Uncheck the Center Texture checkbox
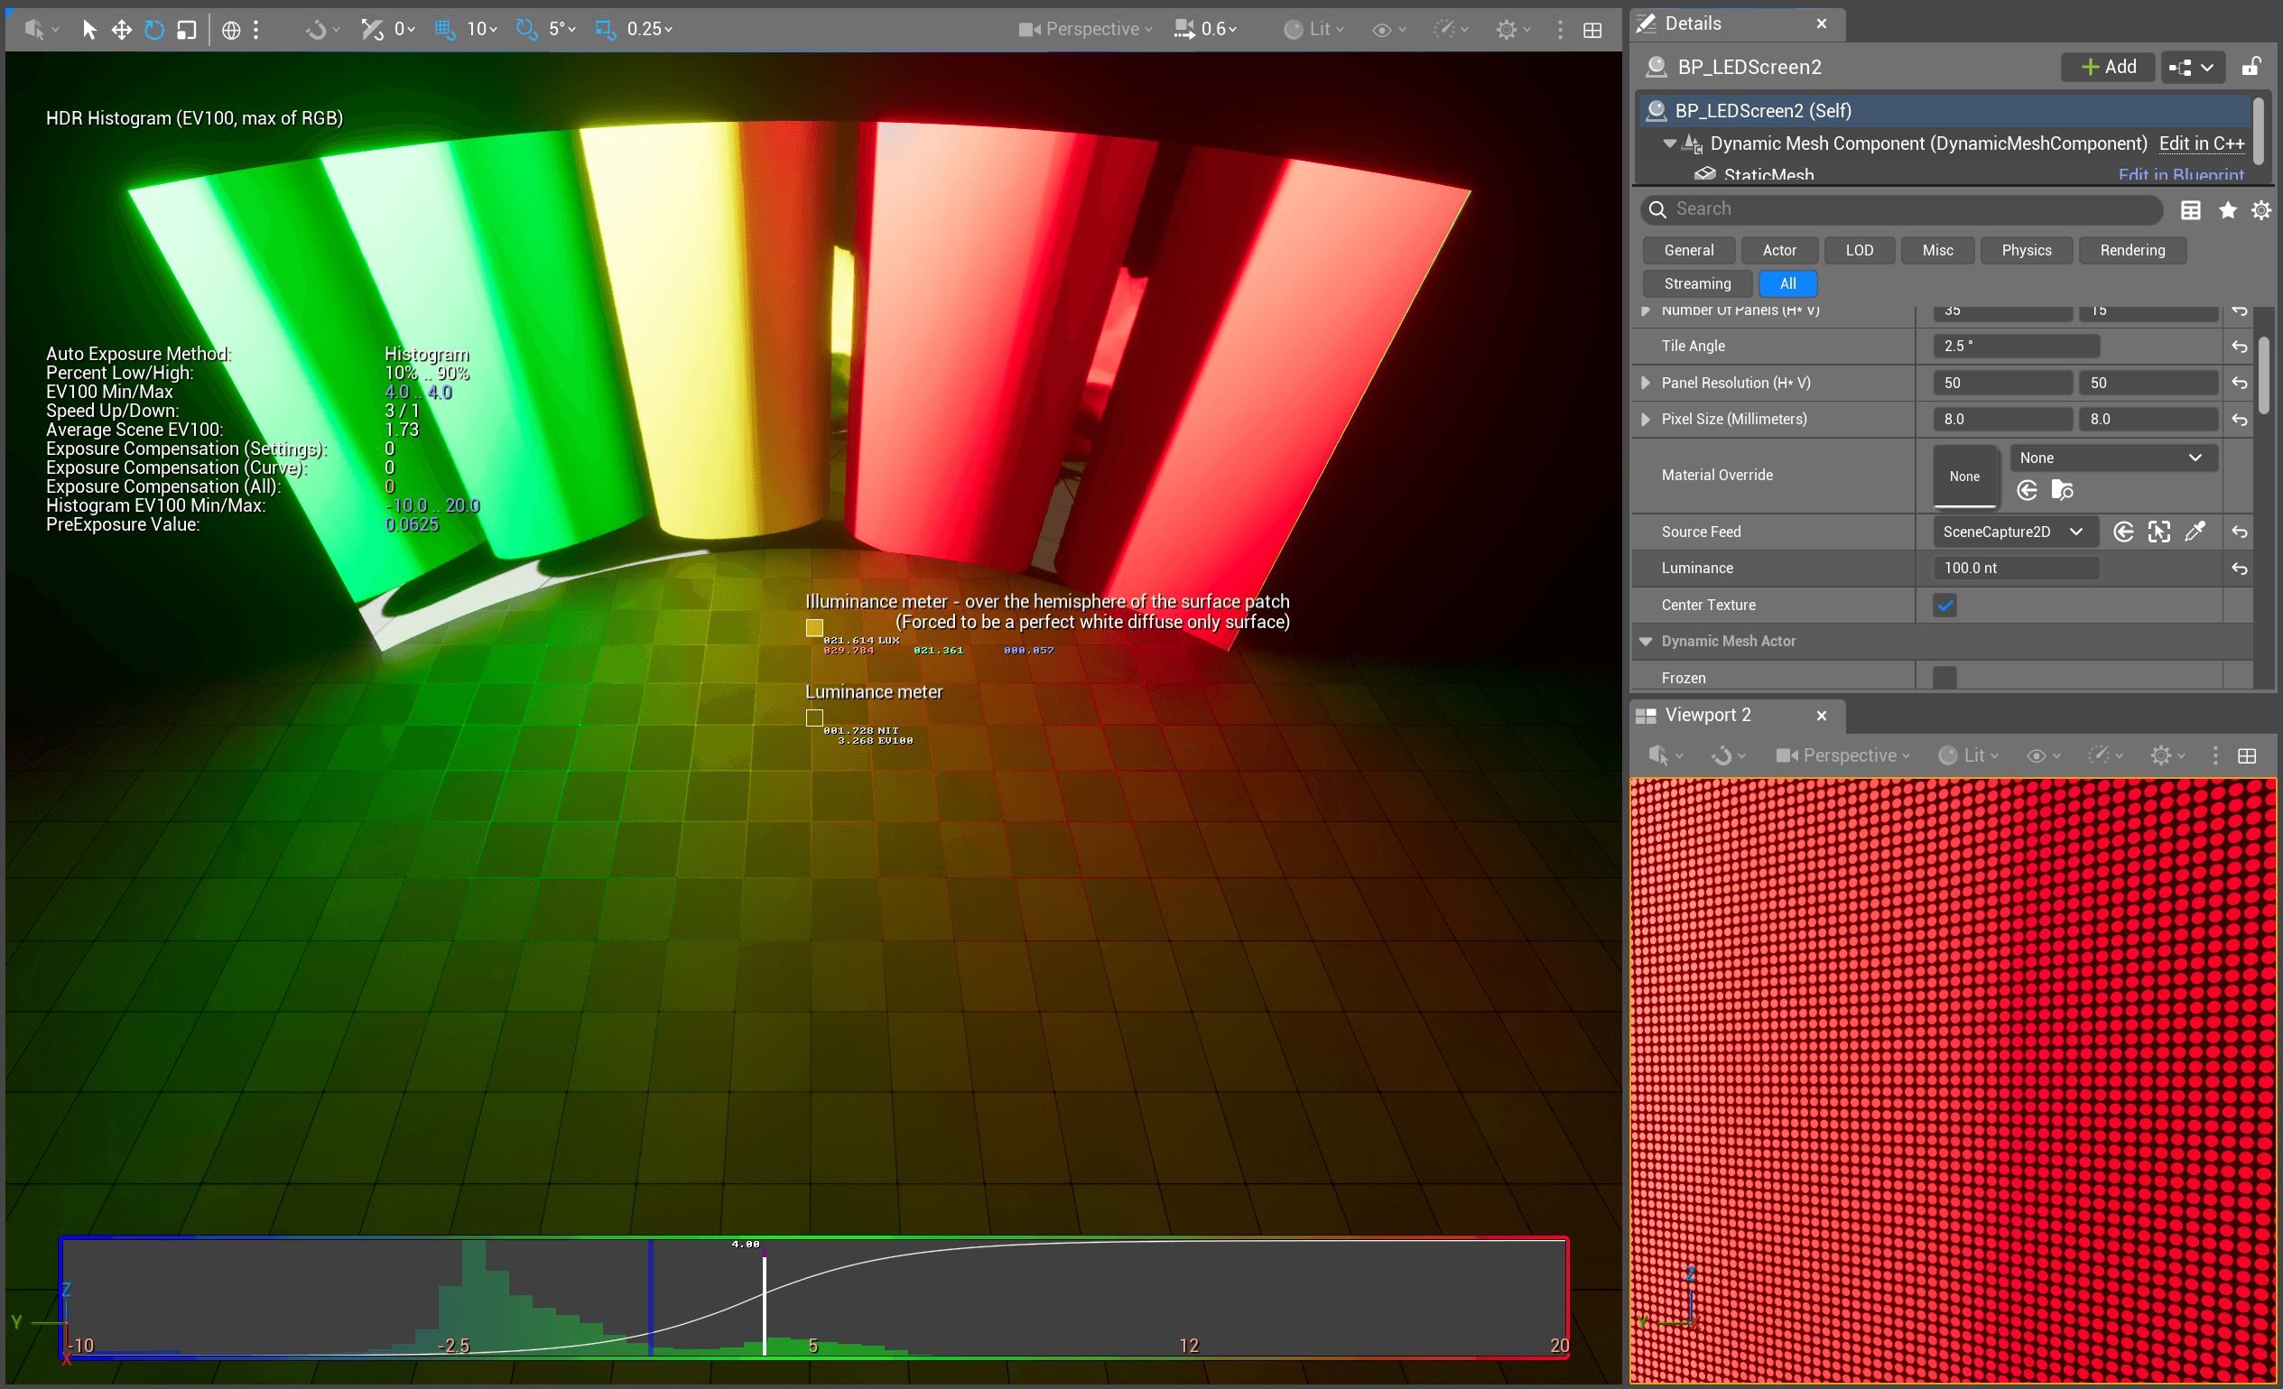This screenshot has width=2283, height=1389. coord(1944,605)
